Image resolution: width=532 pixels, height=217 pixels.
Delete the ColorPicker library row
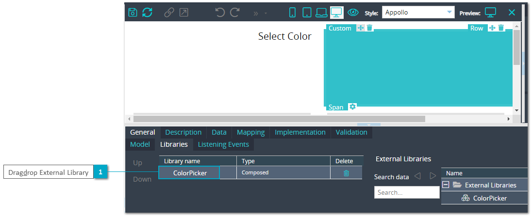pos(347,173)
